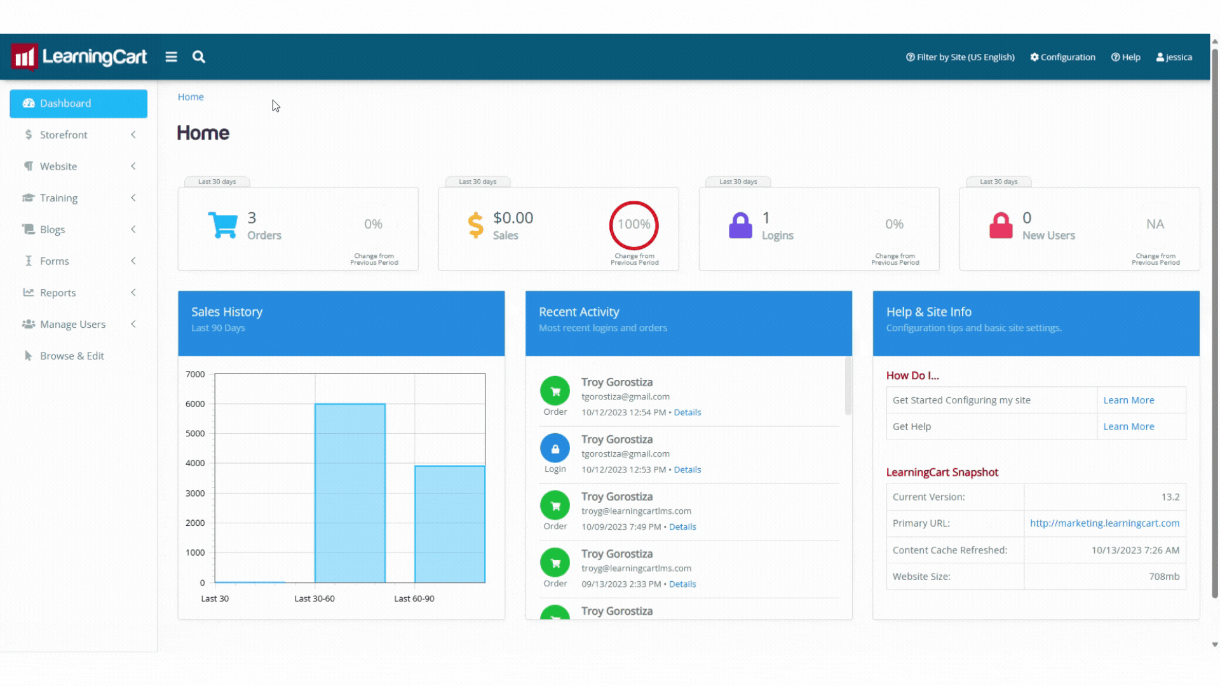
Task: Click Learn More for Get Started Configuring
Action: 1128,400
